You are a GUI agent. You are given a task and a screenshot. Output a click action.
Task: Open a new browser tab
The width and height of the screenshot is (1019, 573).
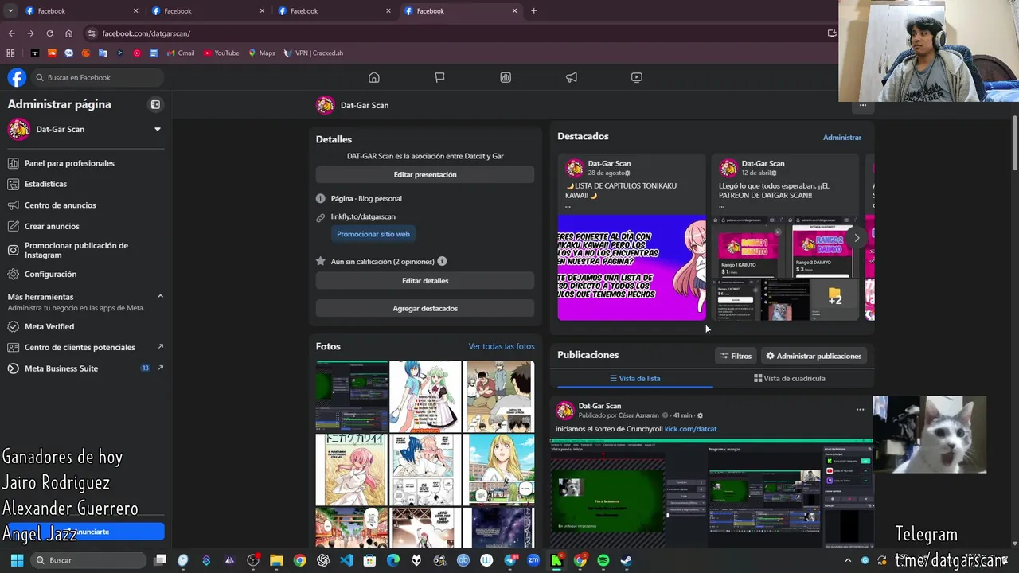pos(533,11)
